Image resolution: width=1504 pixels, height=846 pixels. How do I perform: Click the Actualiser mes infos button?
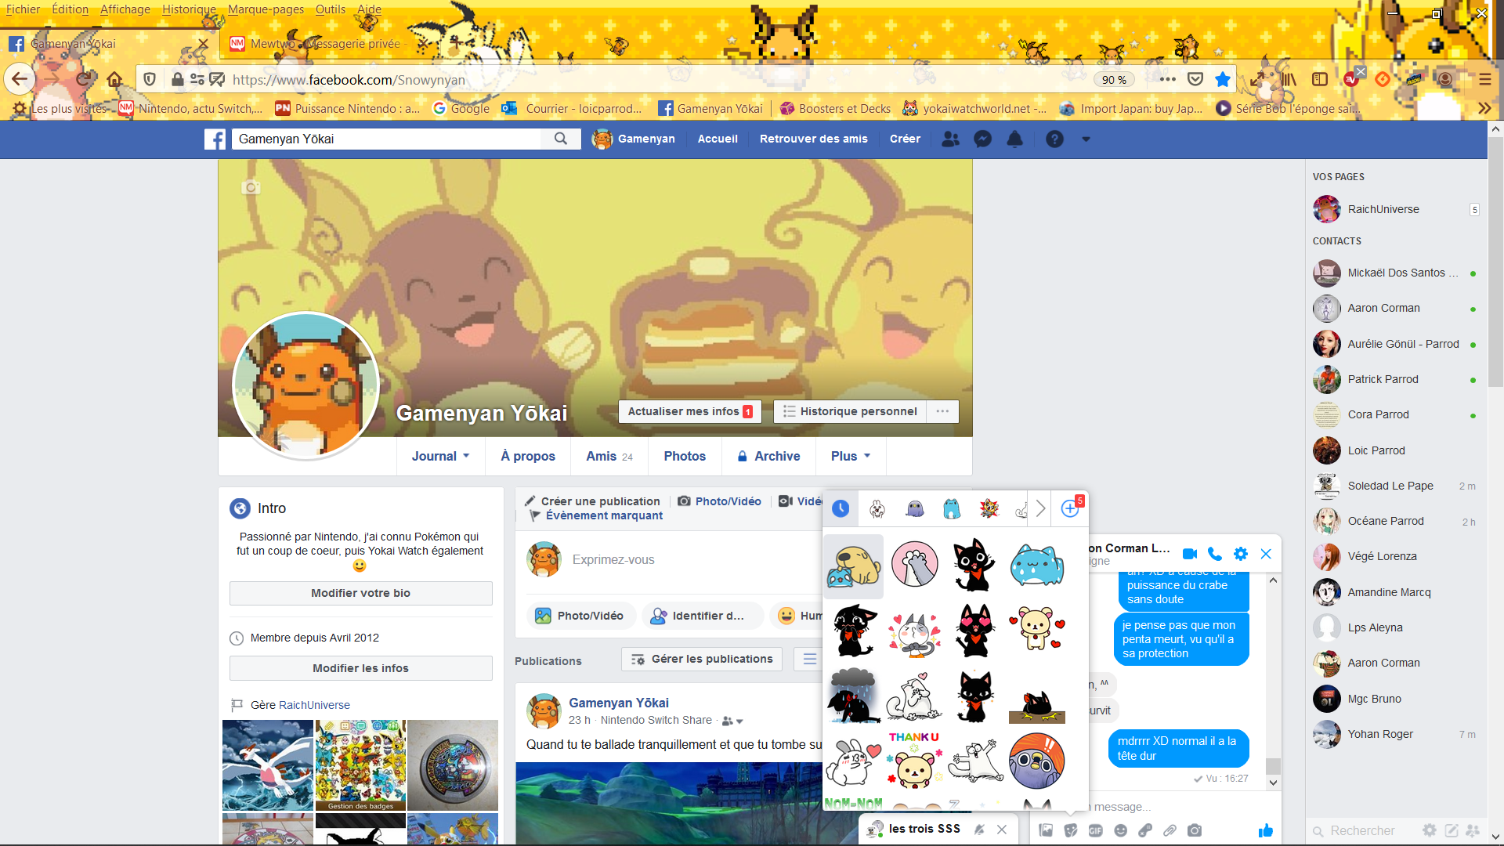(x=690, y=411)
